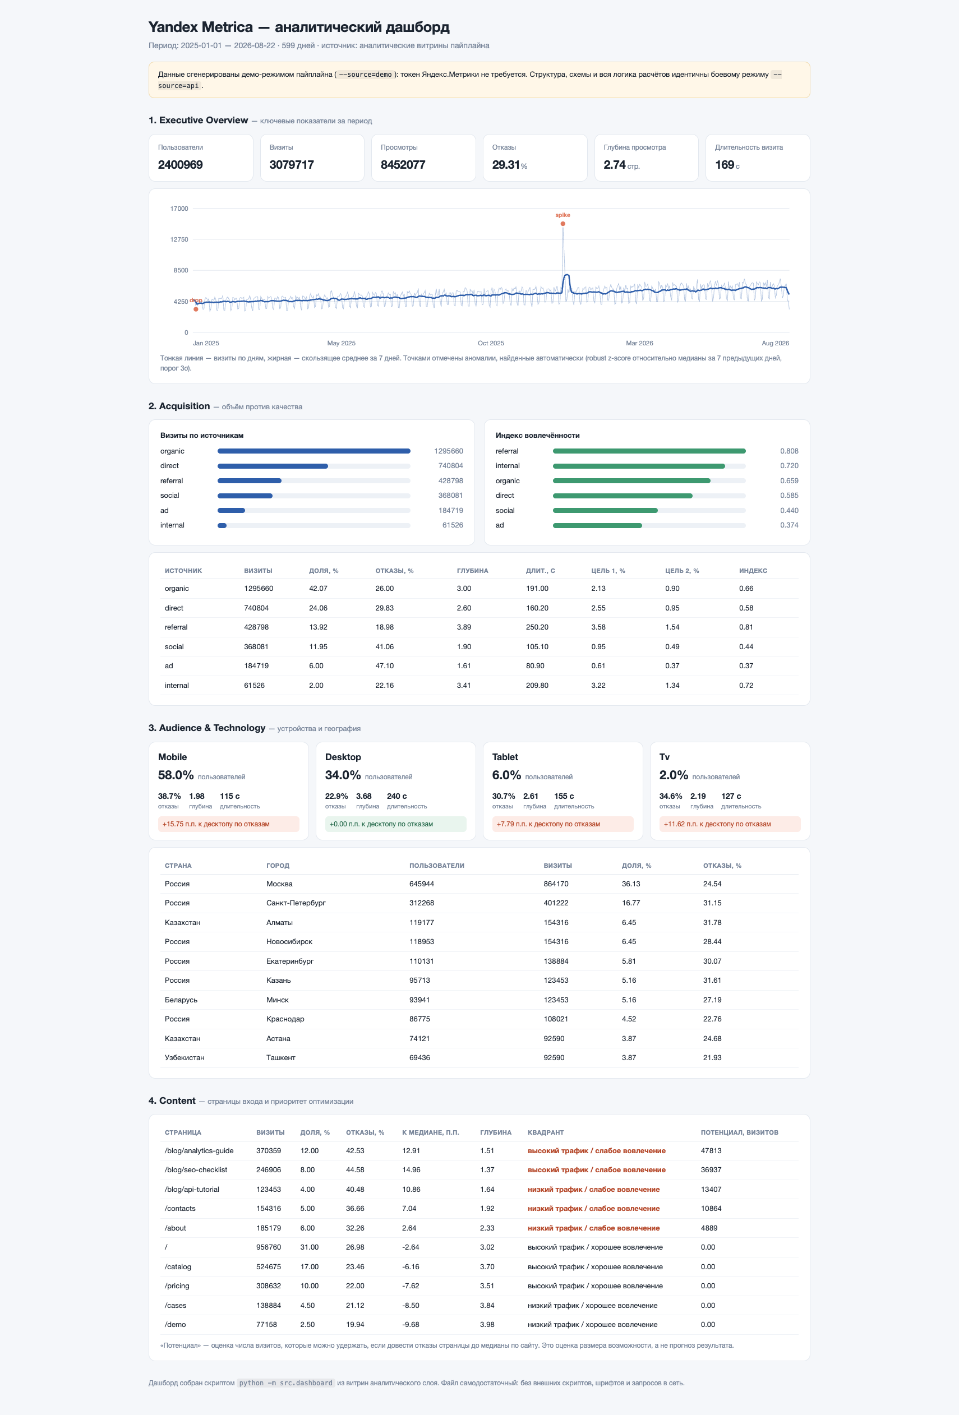Click the Просмотры value 8452077
959x1415 pixels.
coord(403,164)
